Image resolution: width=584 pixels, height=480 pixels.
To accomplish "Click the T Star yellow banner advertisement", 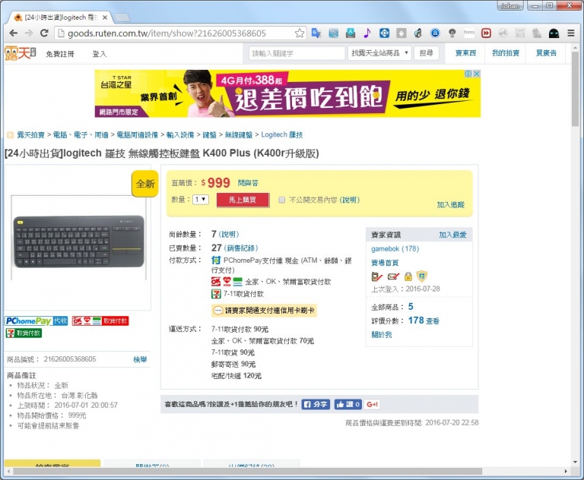I will point(287,93).
